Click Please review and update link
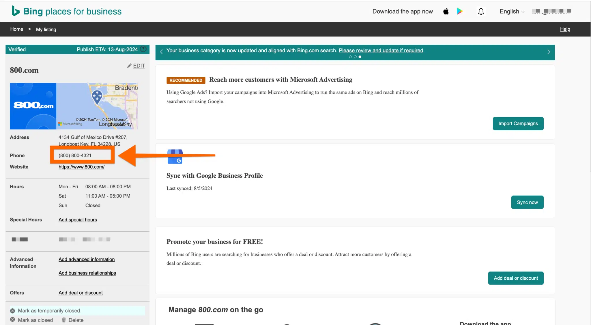The width and height of the screenshot is (591, 325). pos(381,51)
